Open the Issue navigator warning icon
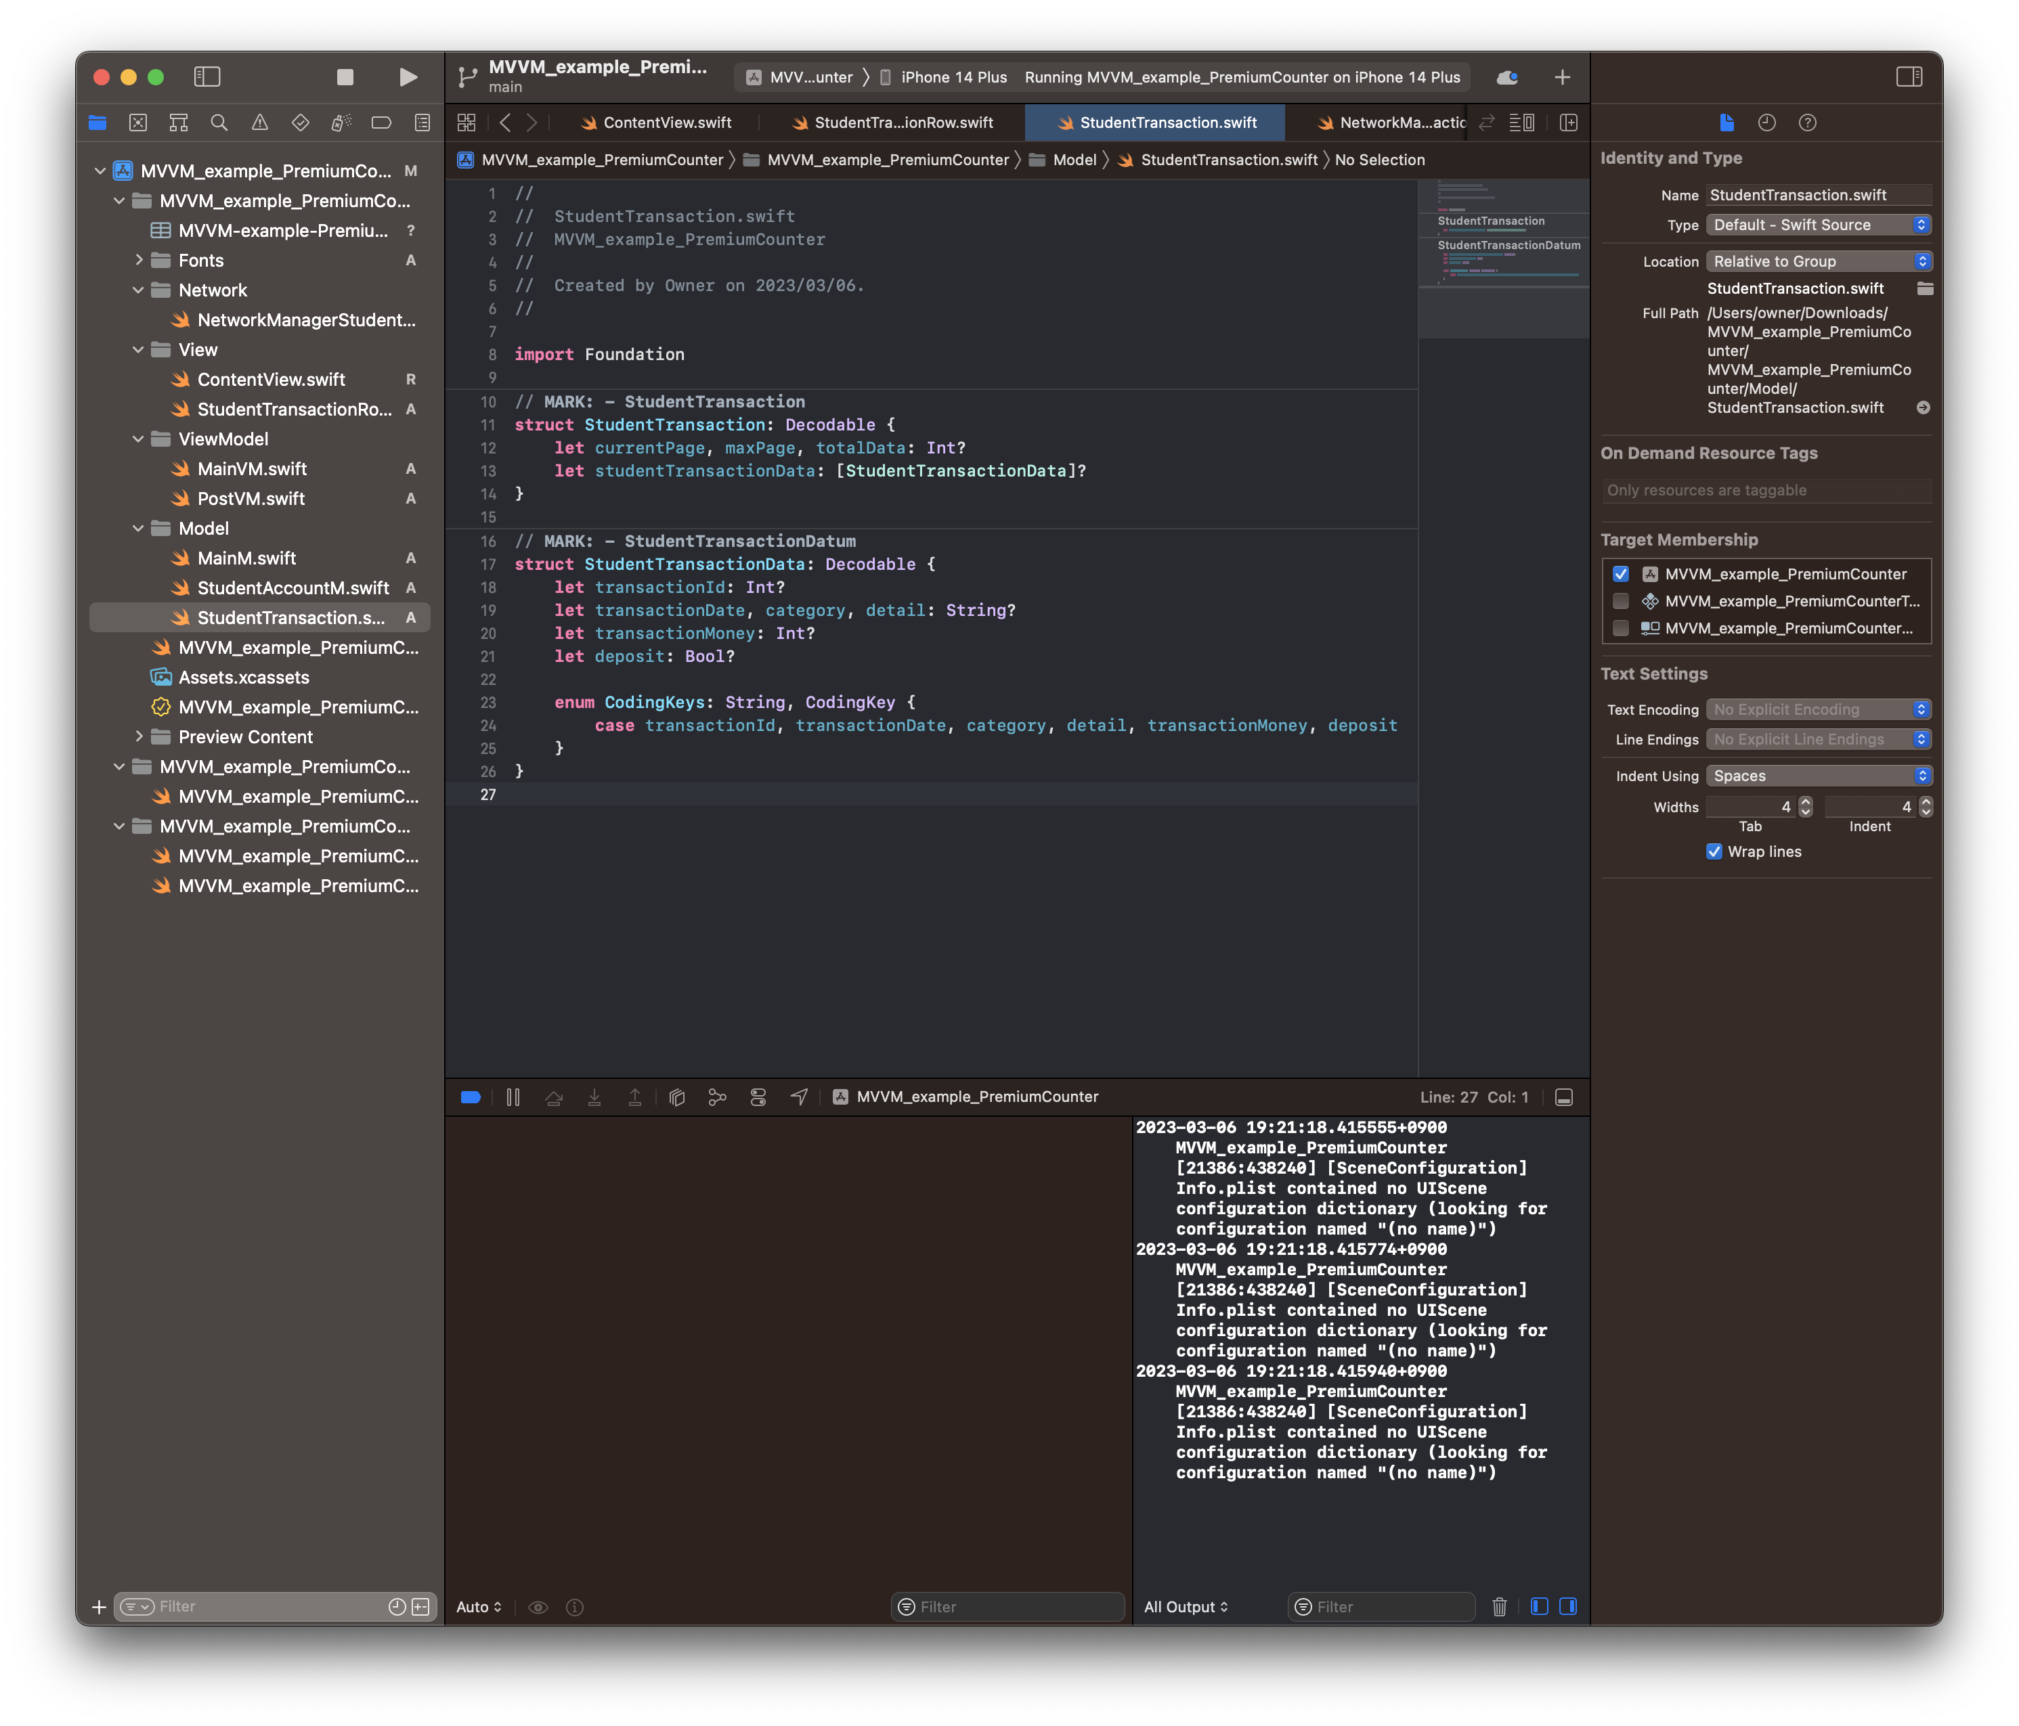Screen dimensions: 2019x1726 pos(260,123)
